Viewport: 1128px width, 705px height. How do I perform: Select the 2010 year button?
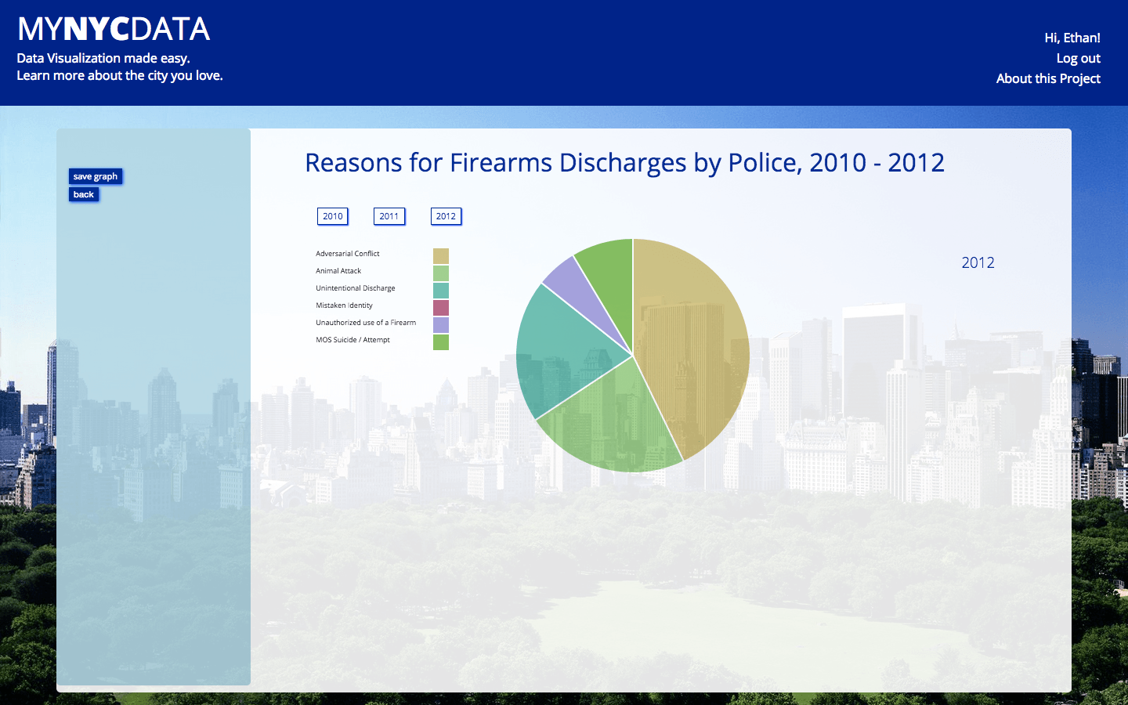[333, 216]
